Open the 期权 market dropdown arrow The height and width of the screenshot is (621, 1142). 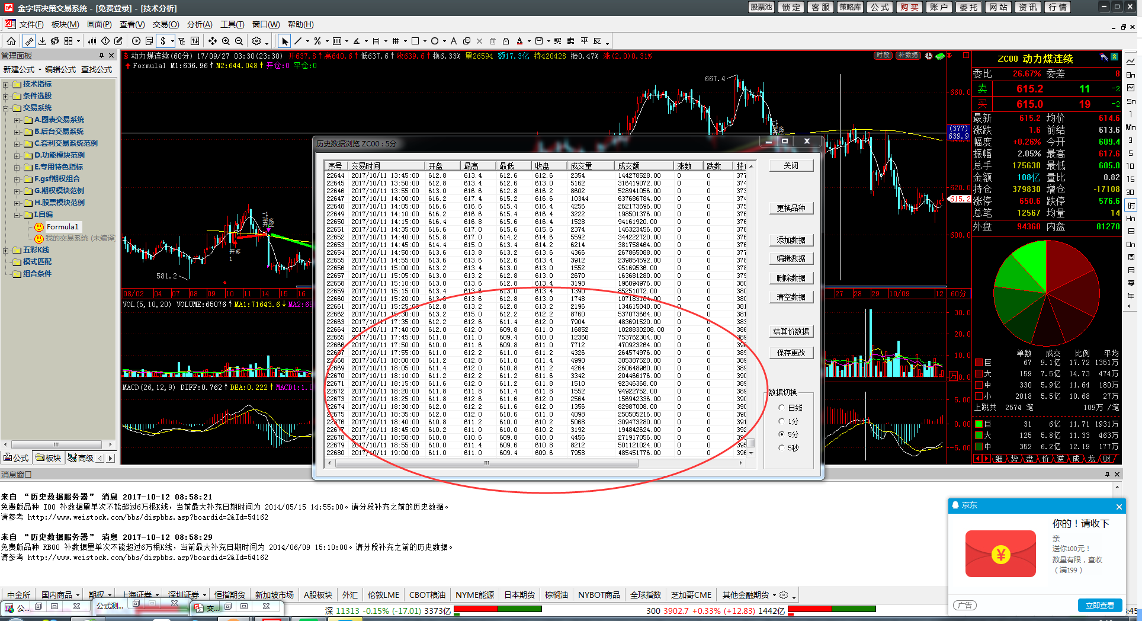(110, 595)
